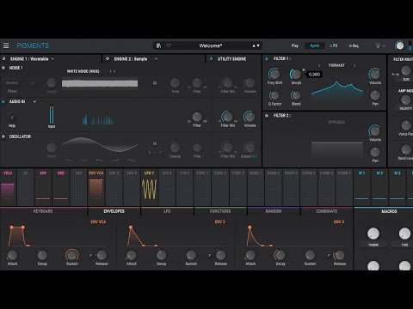The width and height of the screenshot is (413, 309).
Task: Select the sawtooth waveform shape icon
Action: click(x=100, y=161)
